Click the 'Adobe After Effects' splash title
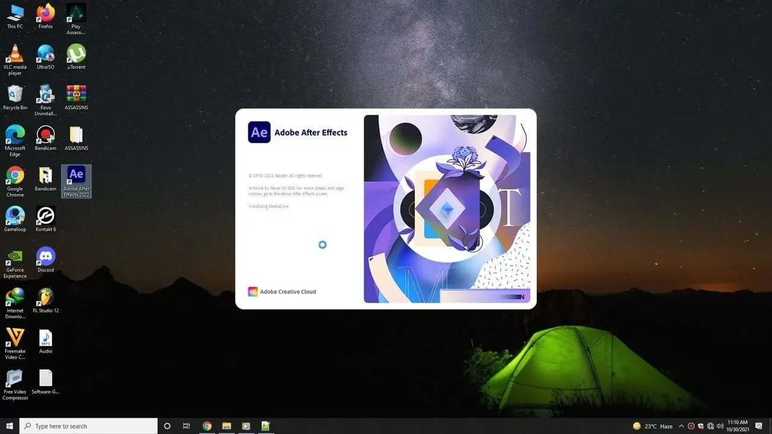 coord(311,133)
